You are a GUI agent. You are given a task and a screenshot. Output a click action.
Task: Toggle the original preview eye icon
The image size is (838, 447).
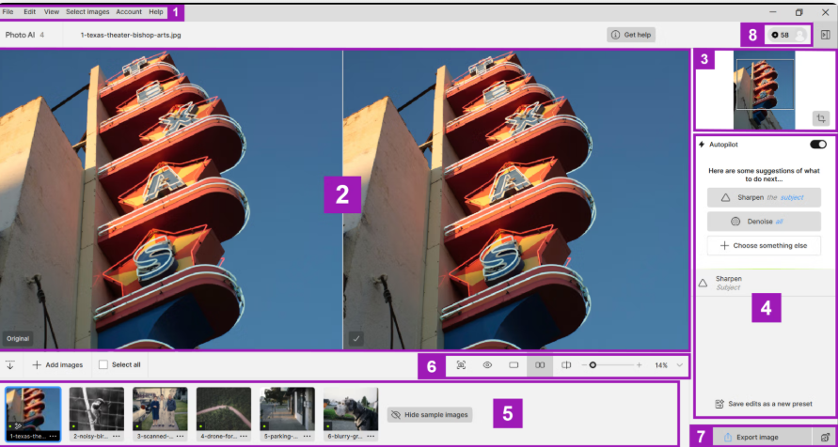(487, 364)
